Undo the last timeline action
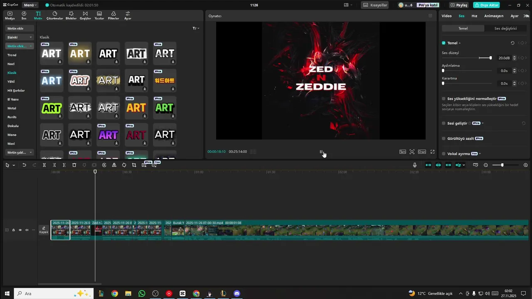 tap(24, 165)
